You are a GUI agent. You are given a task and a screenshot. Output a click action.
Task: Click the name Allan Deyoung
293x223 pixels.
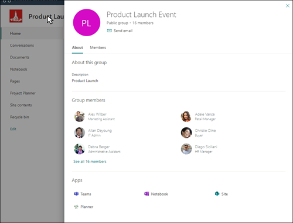[x=100, y=131]
